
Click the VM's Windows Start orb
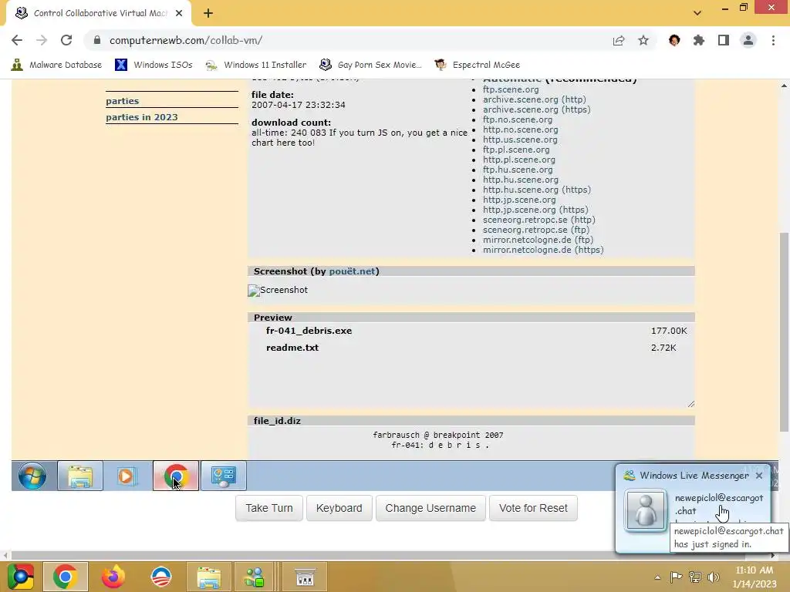[32, 476]
